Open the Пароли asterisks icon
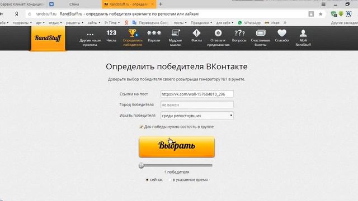 click(154, 33)
